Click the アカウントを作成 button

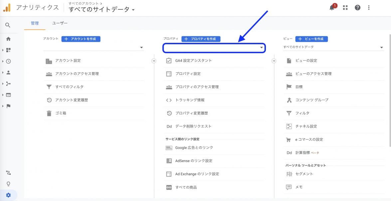[x=81, y=39]
